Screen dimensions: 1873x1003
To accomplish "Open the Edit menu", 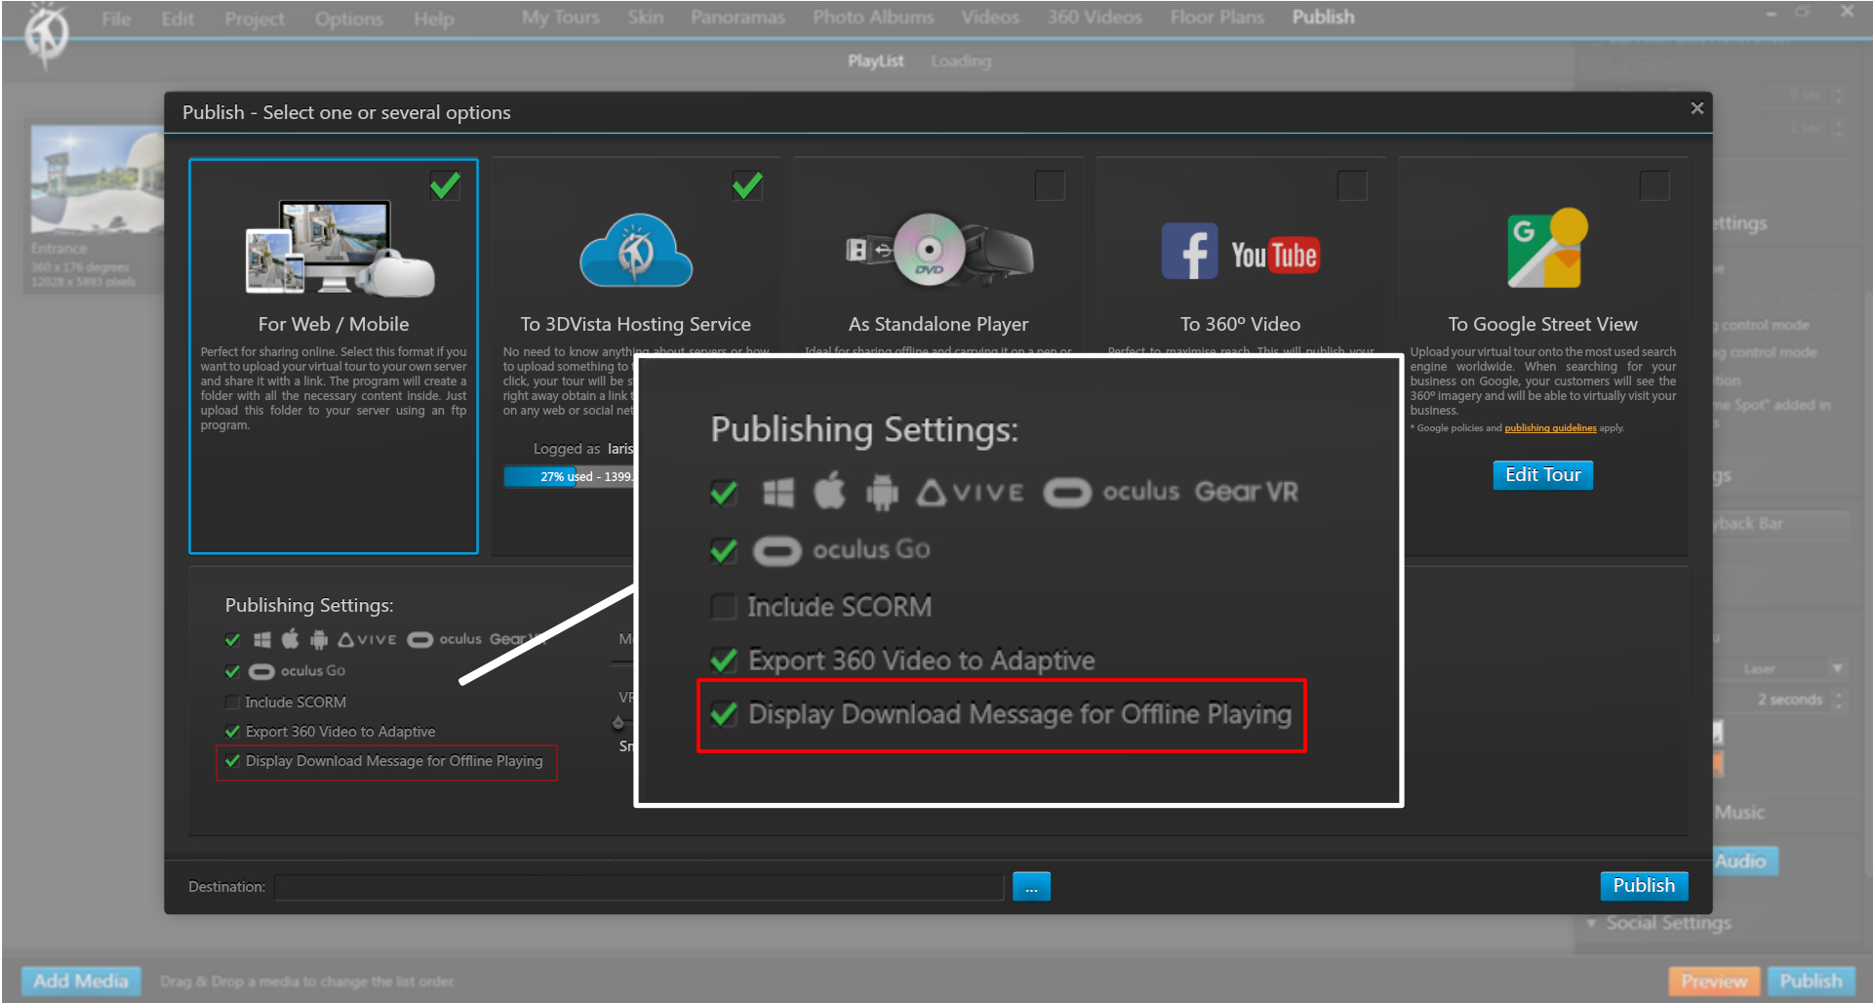I will [x=178, y=19].
